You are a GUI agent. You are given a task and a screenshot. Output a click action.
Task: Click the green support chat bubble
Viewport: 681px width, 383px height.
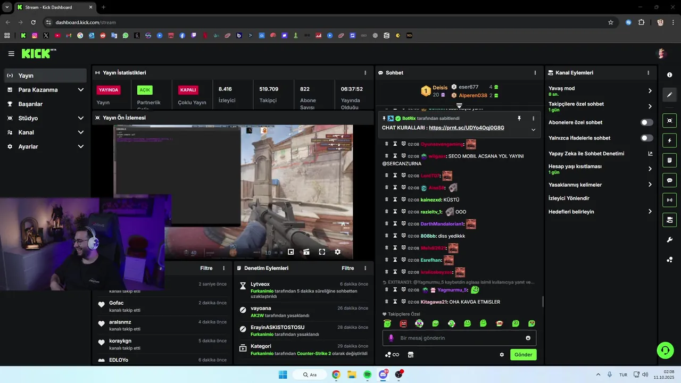pos(665,349)
